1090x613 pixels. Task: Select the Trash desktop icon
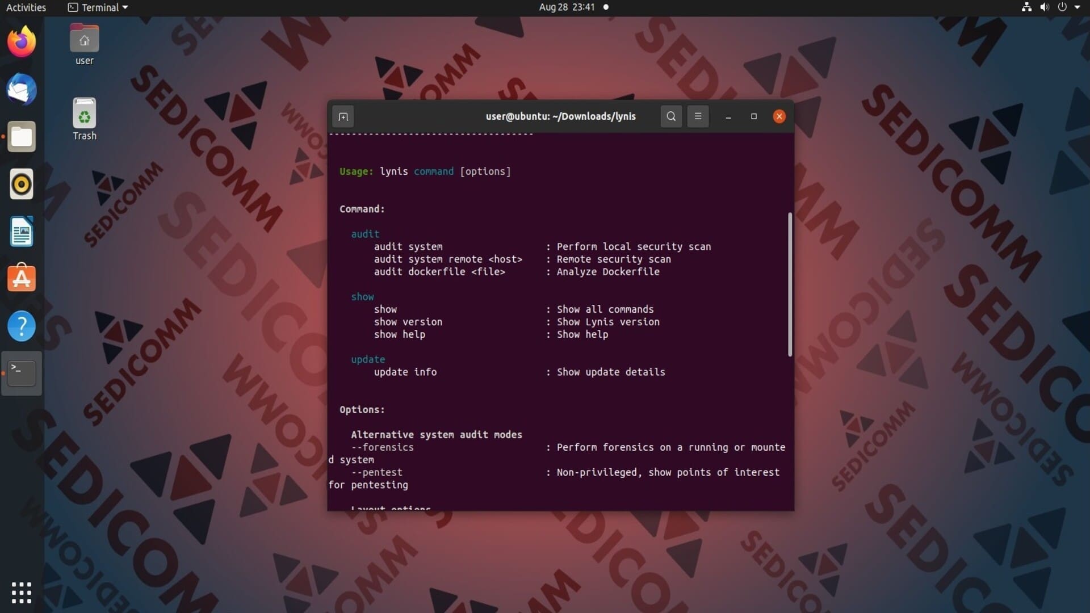84,119
